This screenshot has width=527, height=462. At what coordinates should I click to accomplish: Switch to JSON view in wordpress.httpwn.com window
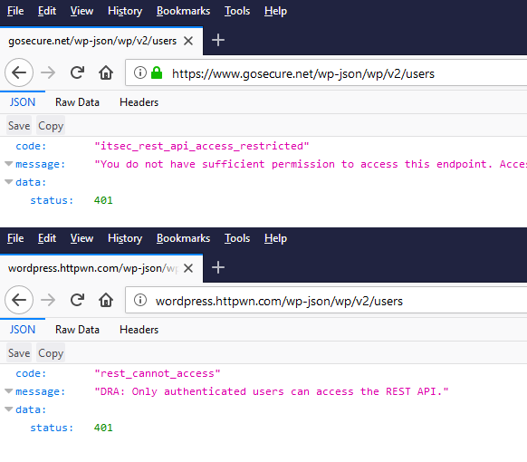click(x=22, y=330)
